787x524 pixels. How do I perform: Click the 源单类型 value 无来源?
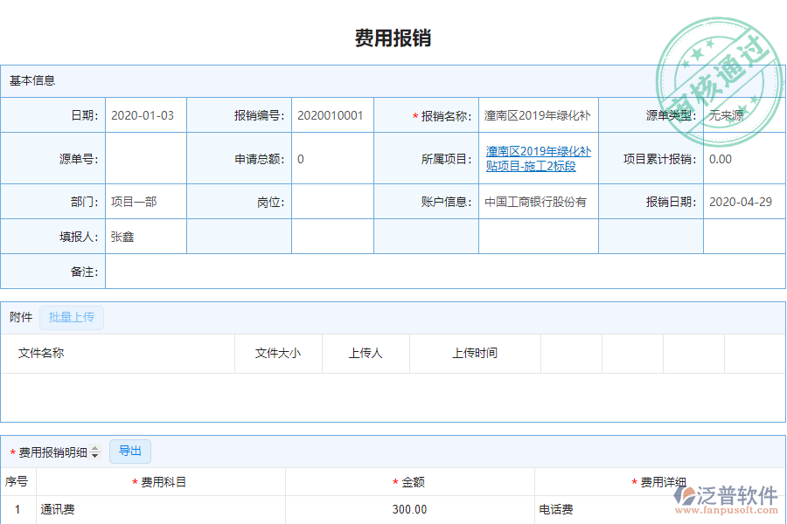tap(728, 114)
